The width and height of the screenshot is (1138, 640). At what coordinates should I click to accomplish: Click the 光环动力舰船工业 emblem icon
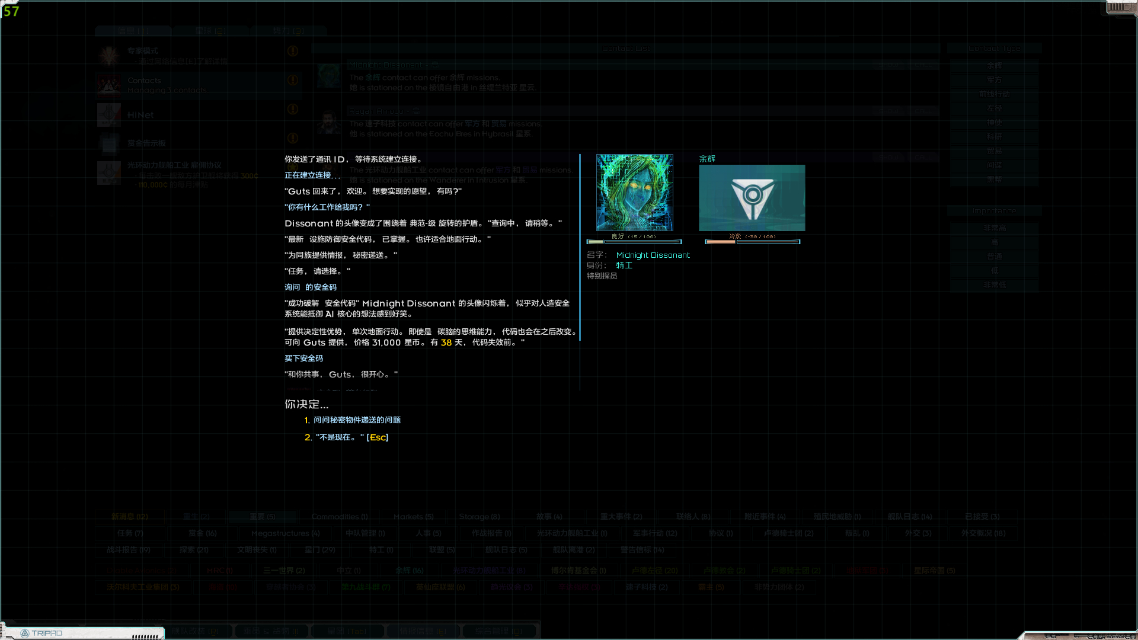pos(108,173)
